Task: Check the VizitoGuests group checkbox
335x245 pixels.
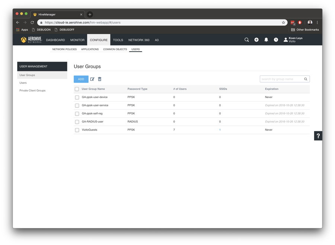Action: point(77,130)
